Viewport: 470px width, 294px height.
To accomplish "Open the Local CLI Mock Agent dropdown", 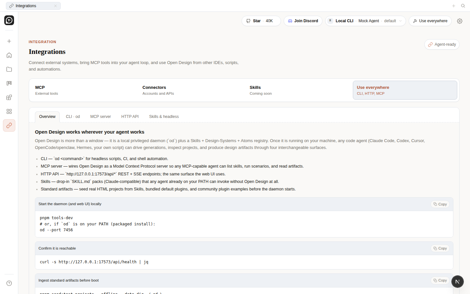I will (x=366, y=21).
